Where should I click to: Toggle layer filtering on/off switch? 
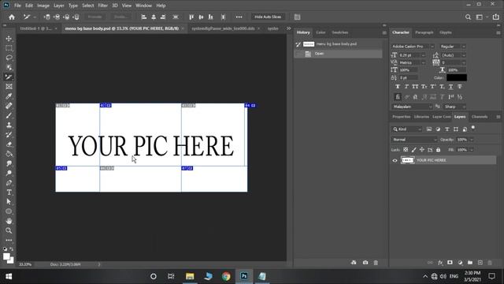tap(473, 128)
